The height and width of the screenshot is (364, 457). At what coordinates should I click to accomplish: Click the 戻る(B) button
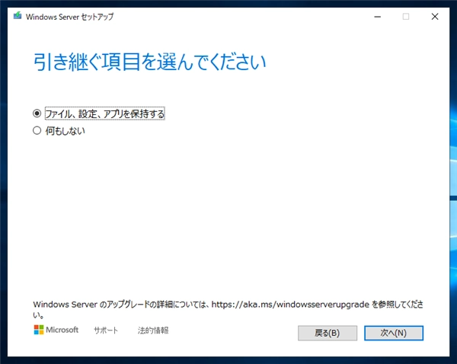(x=328, y=333)
